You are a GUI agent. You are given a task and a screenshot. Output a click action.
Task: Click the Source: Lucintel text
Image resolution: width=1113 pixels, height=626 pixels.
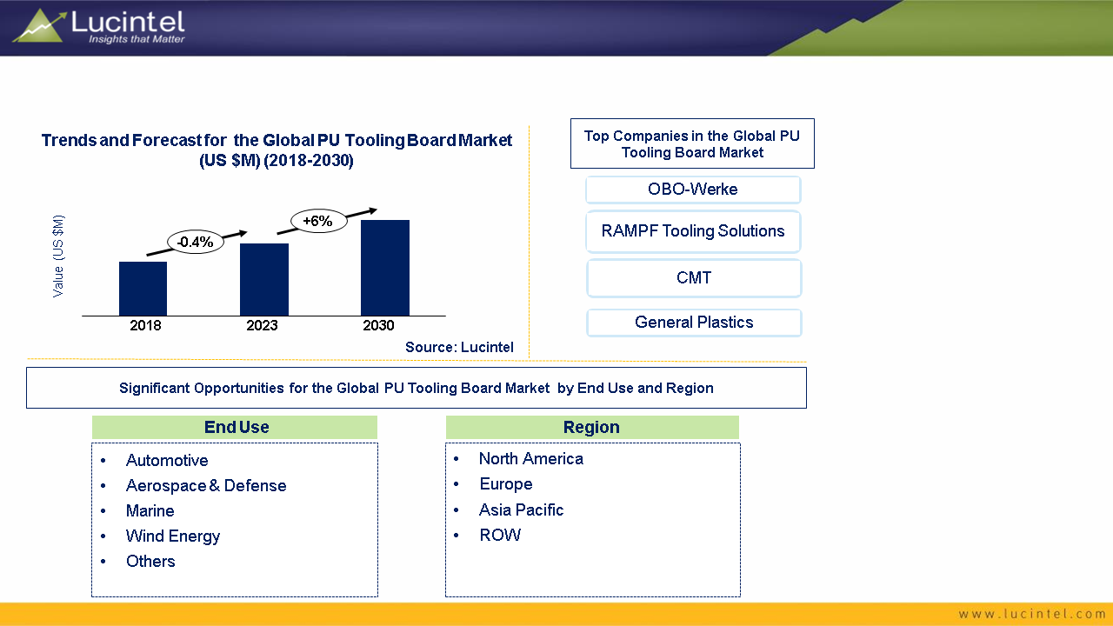coord(459,348)
